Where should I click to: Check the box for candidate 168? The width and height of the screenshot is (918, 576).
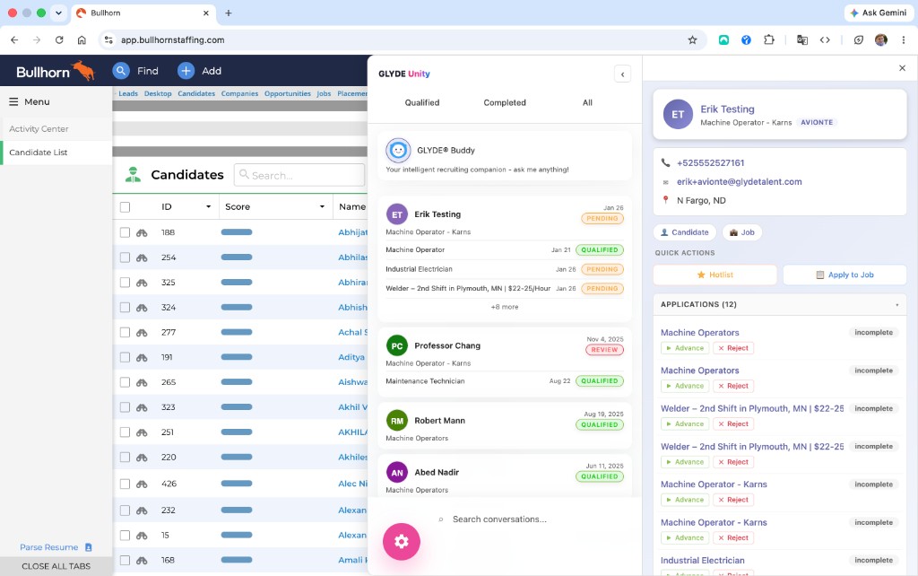pyautogui.click(x=125, y=560)
